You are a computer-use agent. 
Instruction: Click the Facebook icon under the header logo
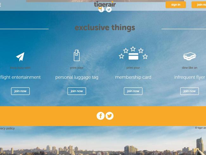coord(101,10)
